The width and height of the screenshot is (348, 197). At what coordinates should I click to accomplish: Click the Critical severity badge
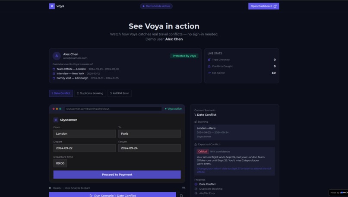pyautogui.click(x=202, y=152)
